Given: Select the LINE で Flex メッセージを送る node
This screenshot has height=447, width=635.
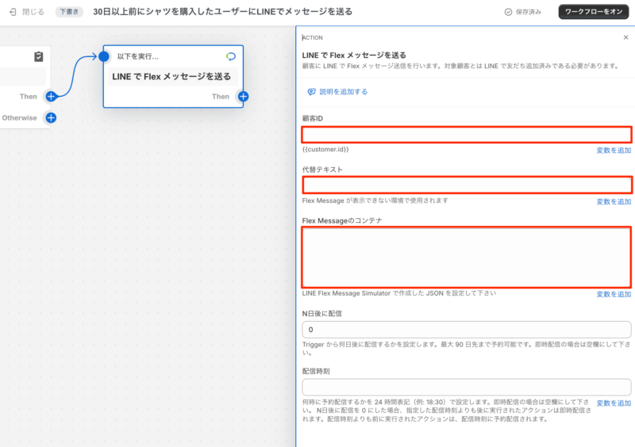Looking at the screenshot, I should click(x=173, y=76).
